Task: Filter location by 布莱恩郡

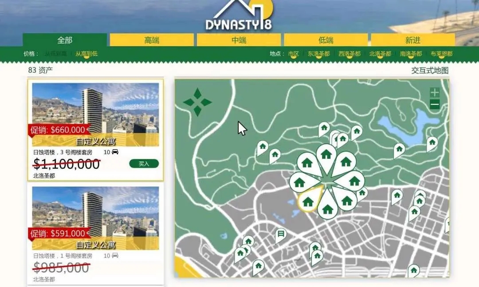Action: click(442, 54)
